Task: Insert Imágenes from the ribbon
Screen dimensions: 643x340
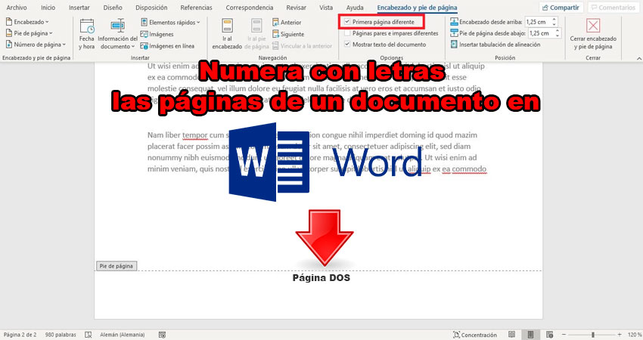Action: [161, 34]
